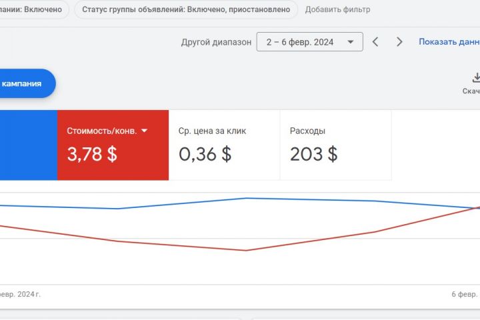The height and width of the screenshot is (320, 480).
Task: Open Стоимость/конв. metric dropdown arrow
Action: click(145, 131)
